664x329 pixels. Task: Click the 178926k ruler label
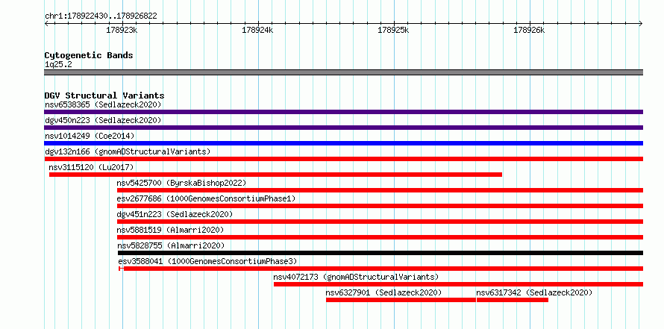click(x=530, y=31)
